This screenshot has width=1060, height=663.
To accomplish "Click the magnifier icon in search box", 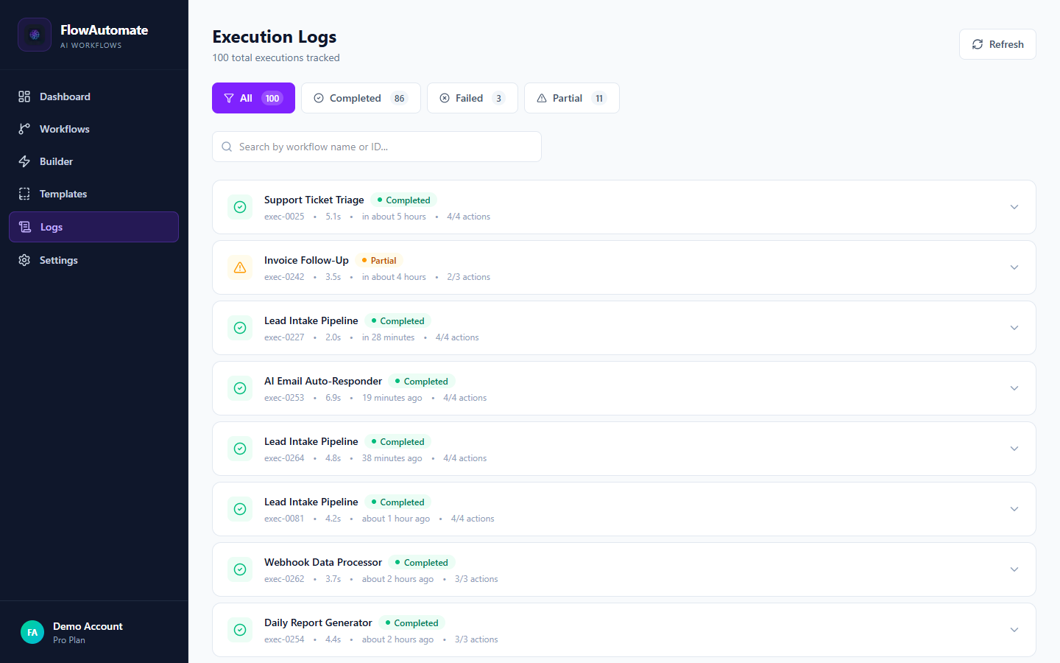I will [227, 147].
